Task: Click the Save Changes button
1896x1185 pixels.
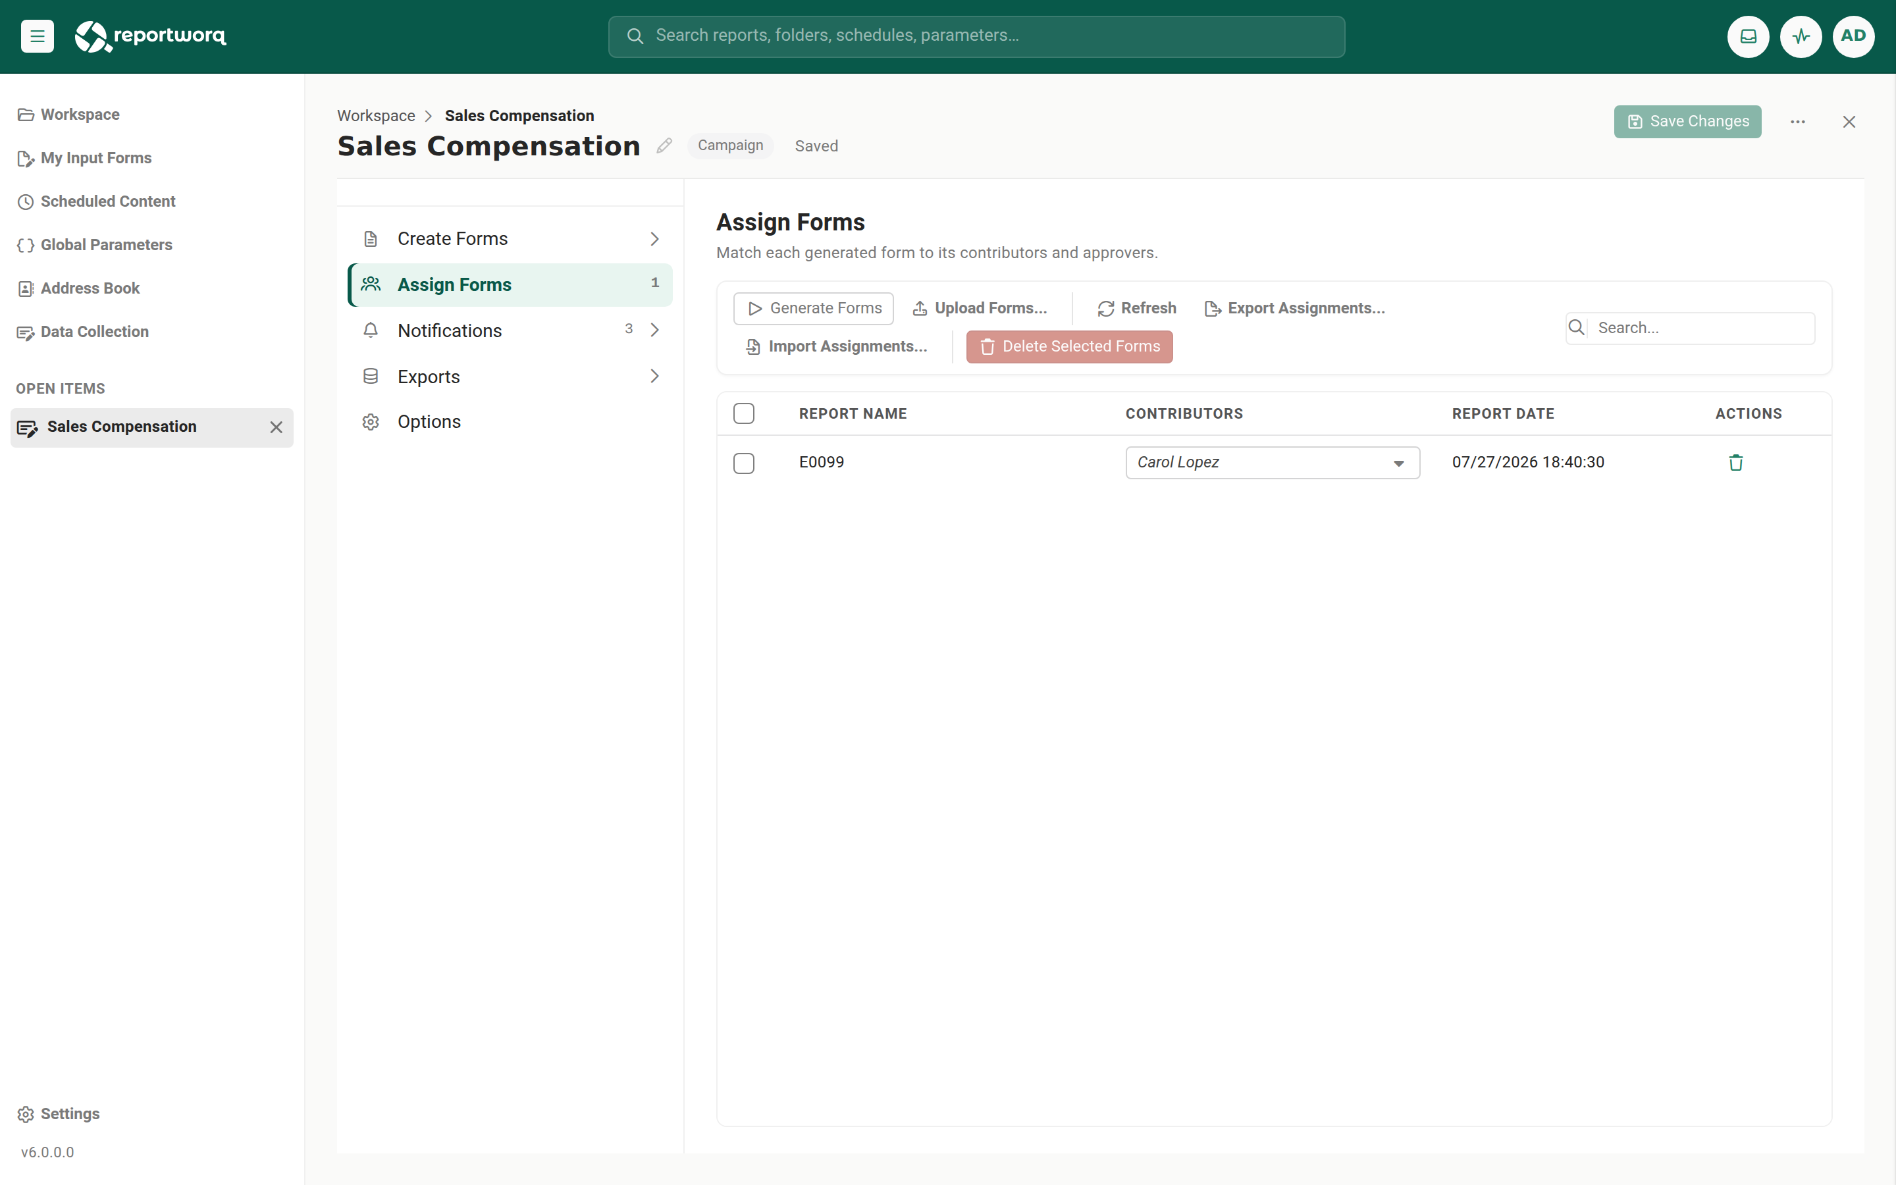Action: tap(1687, 122)
